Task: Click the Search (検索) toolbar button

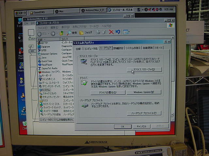Action: pyautogui.click(x=72, y=33)
